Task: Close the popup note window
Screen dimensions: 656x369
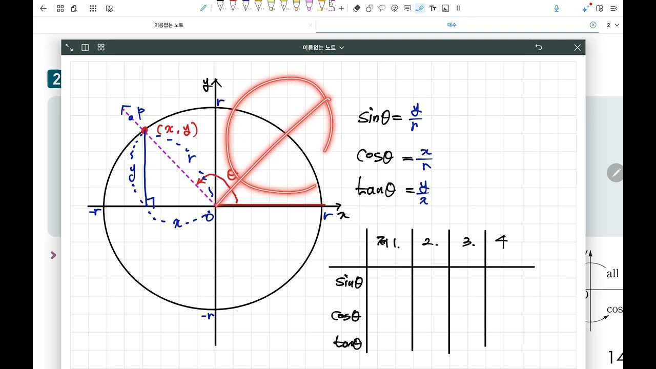Action: tap(578, 47)
